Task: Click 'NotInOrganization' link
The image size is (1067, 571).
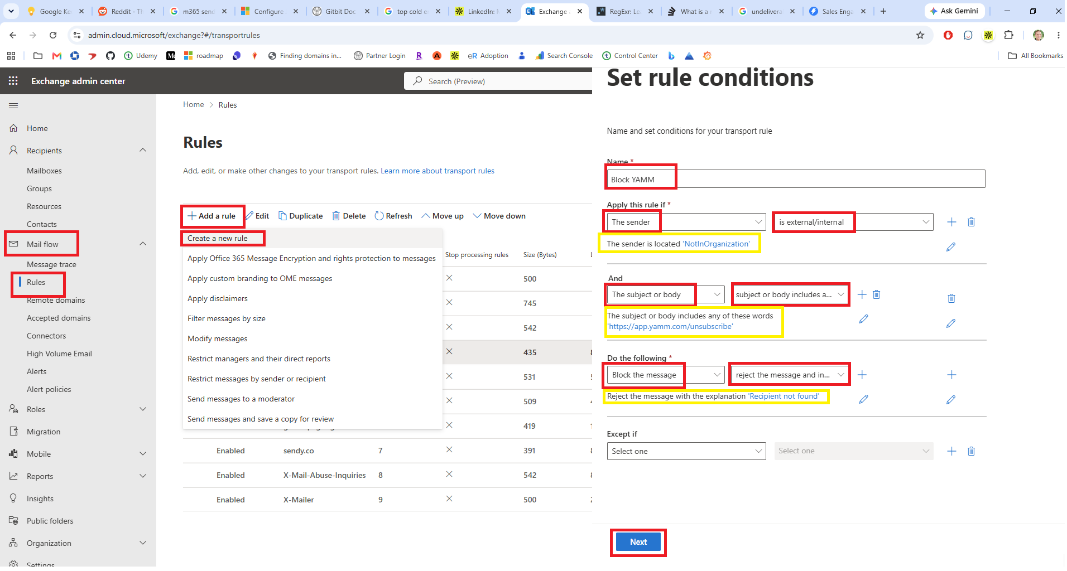Action: click(x=717, y=244)
